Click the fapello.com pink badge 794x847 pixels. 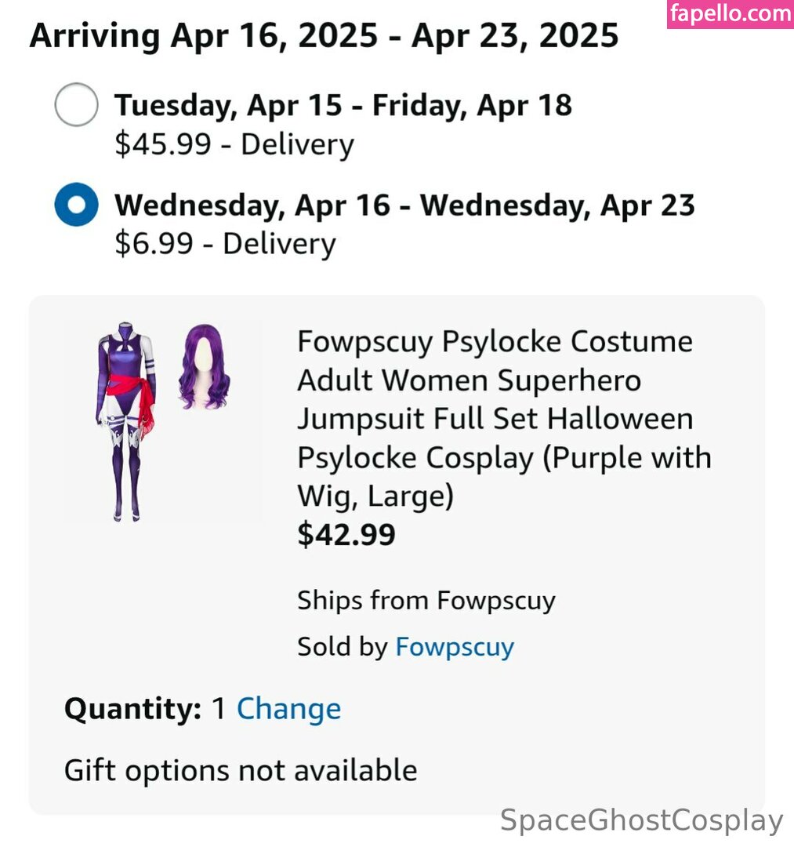tap(730, 14)
